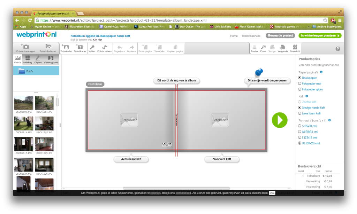This screenshot has height=214, width=357.
Task: Shuffle photos with Foto's mixen
Action: (x=104, y=47)
